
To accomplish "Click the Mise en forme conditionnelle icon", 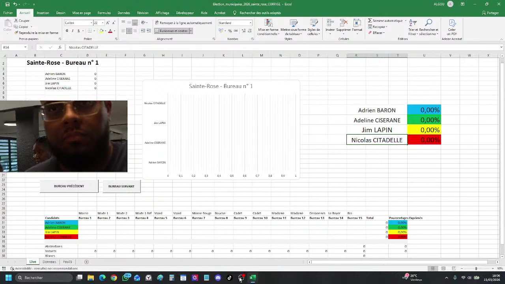I will coord(268,23).
